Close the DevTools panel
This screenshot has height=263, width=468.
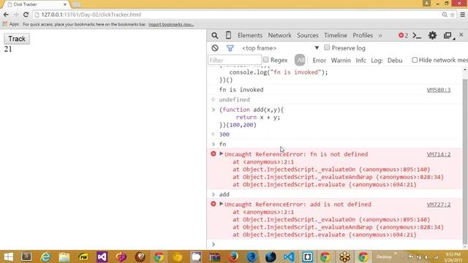(461, 35)
